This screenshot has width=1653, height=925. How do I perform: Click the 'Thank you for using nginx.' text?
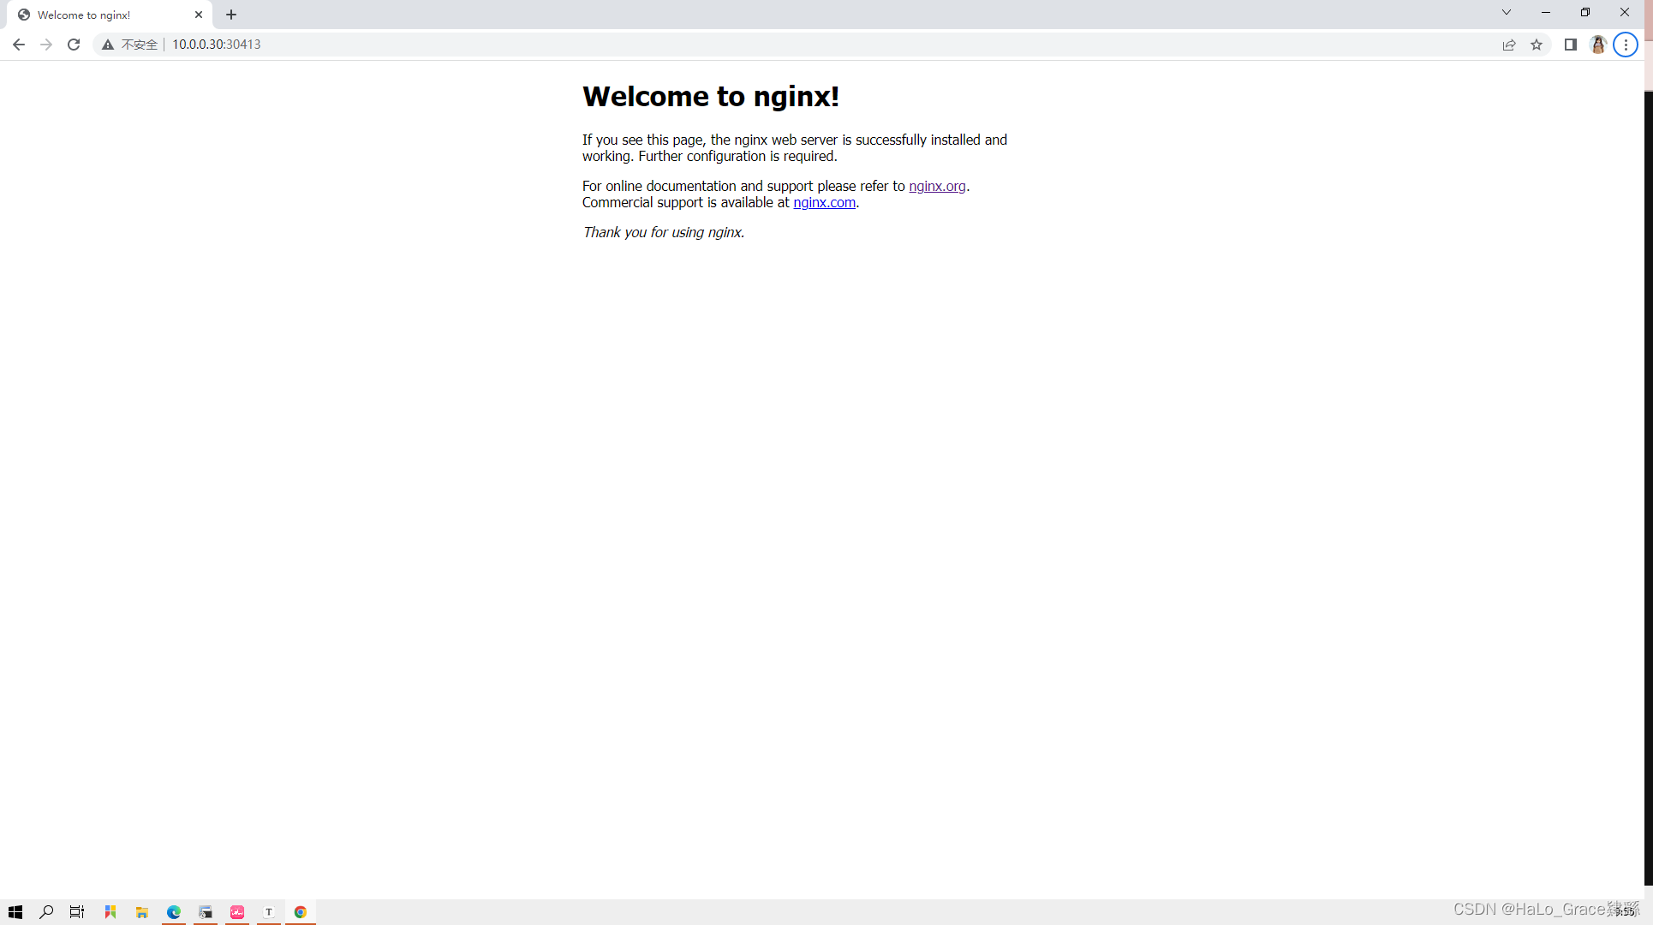[664, 232]
